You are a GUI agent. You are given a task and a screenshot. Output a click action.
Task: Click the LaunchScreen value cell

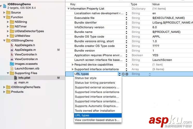(x=162, y=60)
